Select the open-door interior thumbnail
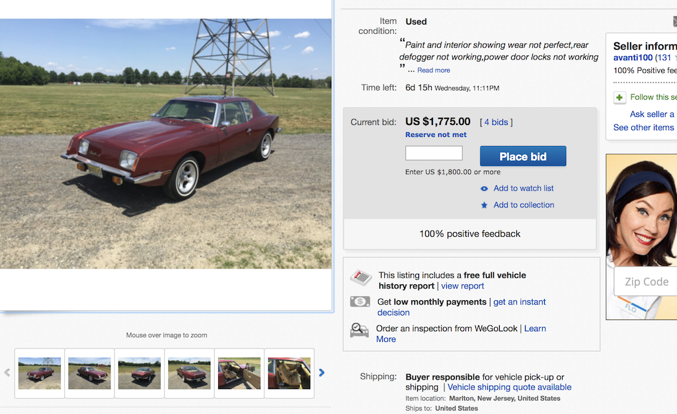This screenshot has height=414, width=677. point(239,373)
